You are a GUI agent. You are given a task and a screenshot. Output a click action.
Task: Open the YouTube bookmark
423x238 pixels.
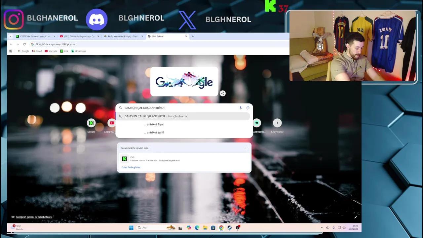pyautogui.click(x=51, y=51)
